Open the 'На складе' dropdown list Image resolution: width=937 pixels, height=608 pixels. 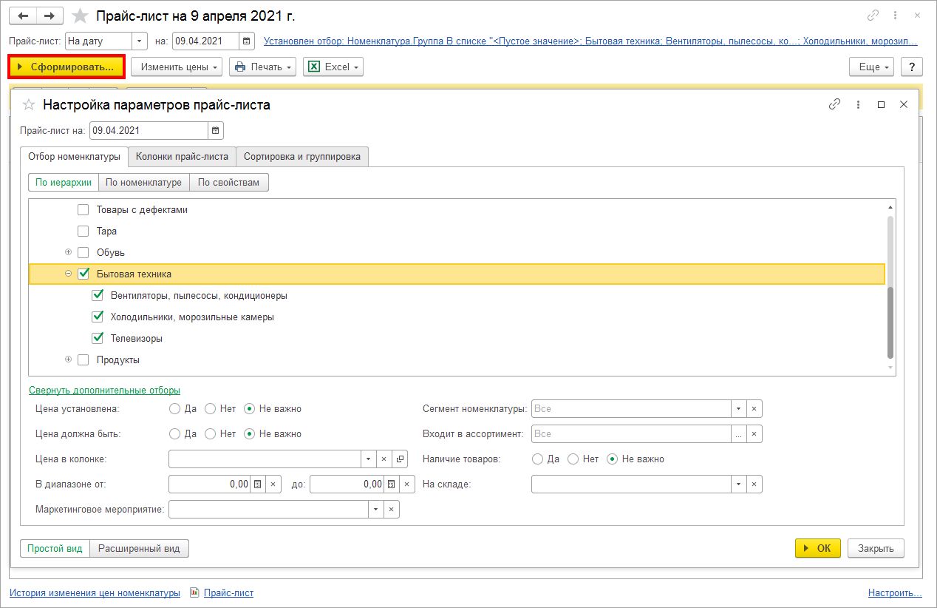point(738,484)
